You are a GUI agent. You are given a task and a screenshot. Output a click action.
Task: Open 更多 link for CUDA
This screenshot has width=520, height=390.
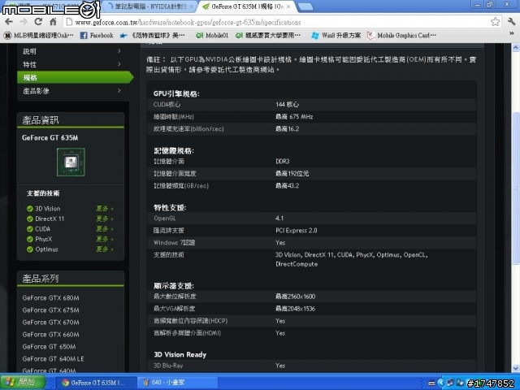pos(105,229)
